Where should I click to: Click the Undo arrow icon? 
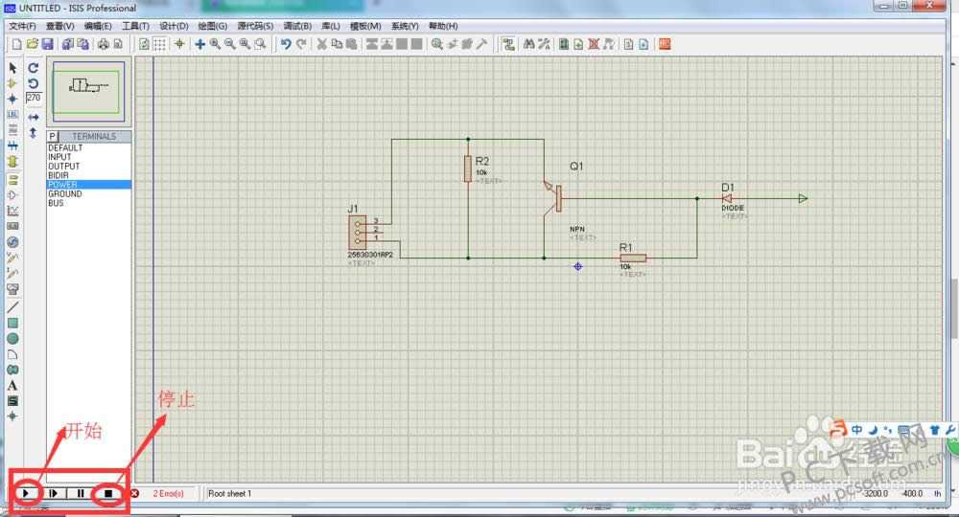coord(286,44)
